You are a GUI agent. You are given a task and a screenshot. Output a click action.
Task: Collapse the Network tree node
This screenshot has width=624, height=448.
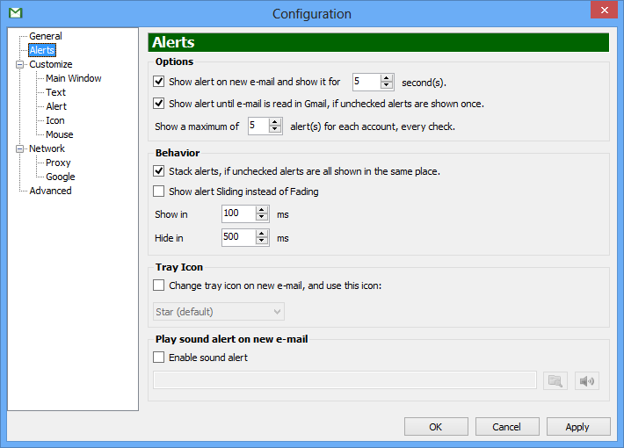coord(19,148)
